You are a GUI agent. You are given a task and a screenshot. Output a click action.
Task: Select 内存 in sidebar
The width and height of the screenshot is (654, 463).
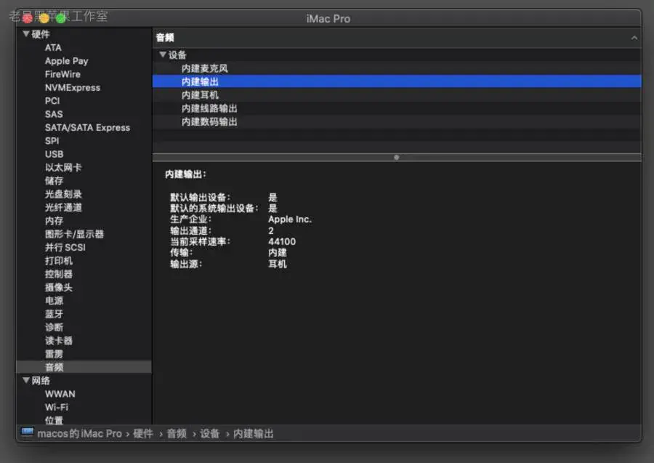point(54,221)
